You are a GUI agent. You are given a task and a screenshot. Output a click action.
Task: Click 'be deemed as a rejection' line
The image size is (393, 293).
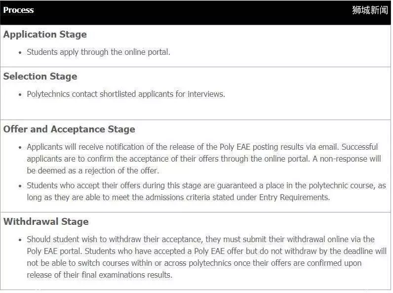[x=93, y=170]
